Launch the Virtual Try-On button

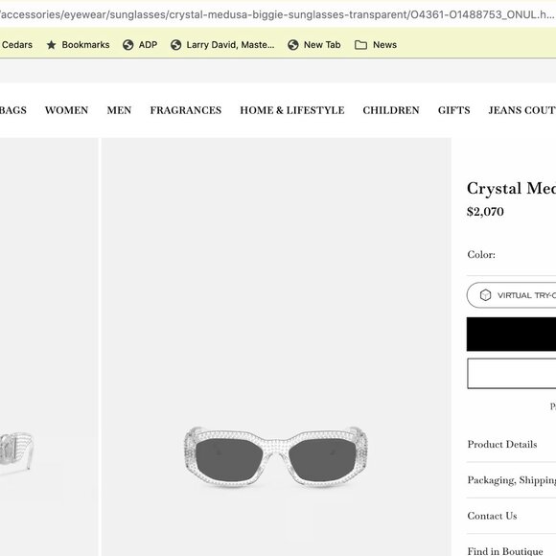[x=511, y=295]
